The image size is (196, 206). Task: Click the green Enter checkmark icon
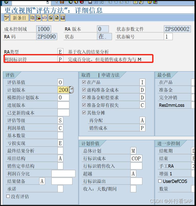pyautogui.click(x=6, y=2)
